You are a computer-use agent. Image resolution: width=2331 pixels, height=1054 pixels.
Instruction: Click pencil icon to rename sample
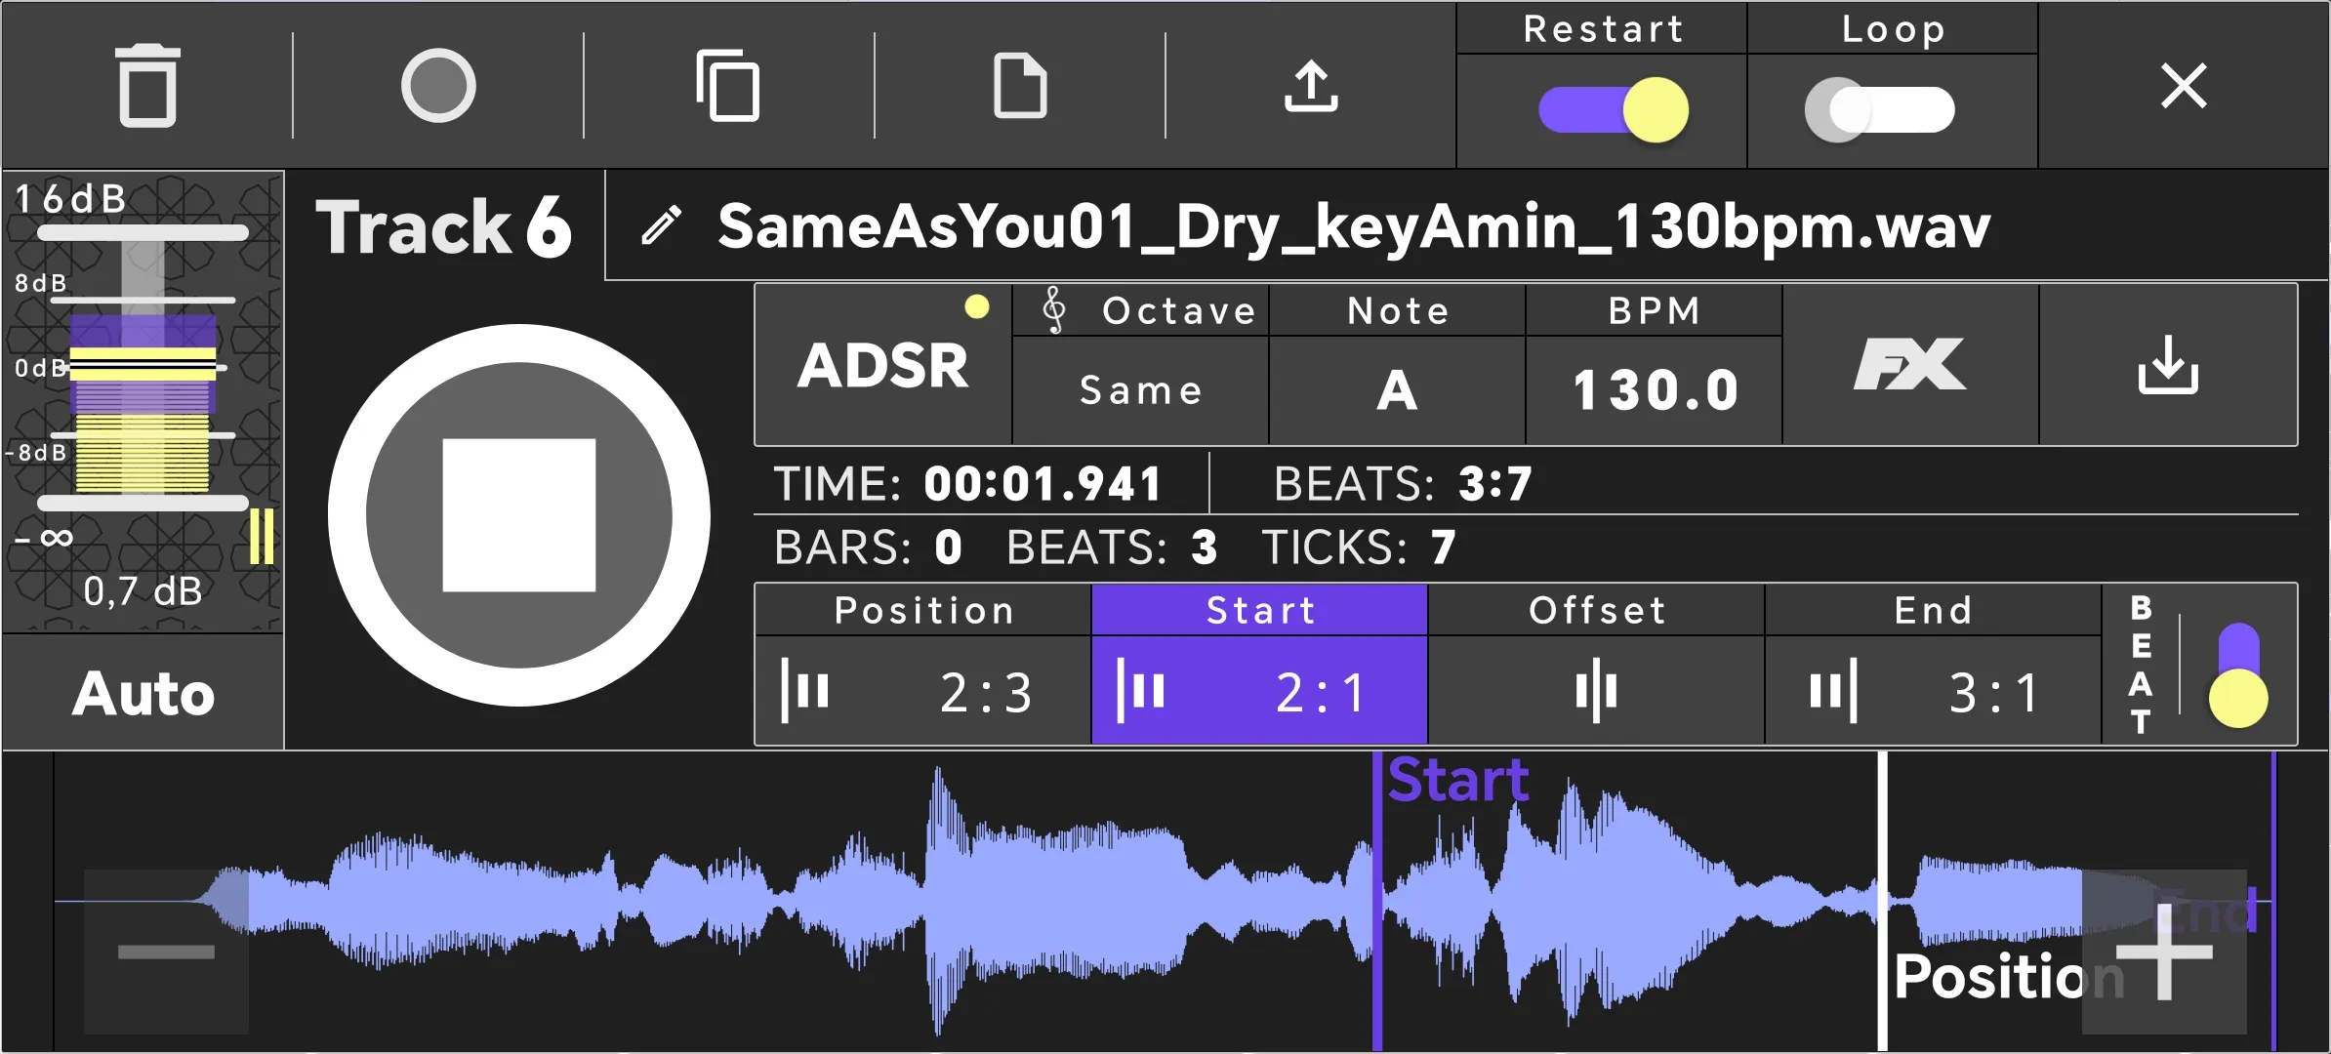coord(661,226)
